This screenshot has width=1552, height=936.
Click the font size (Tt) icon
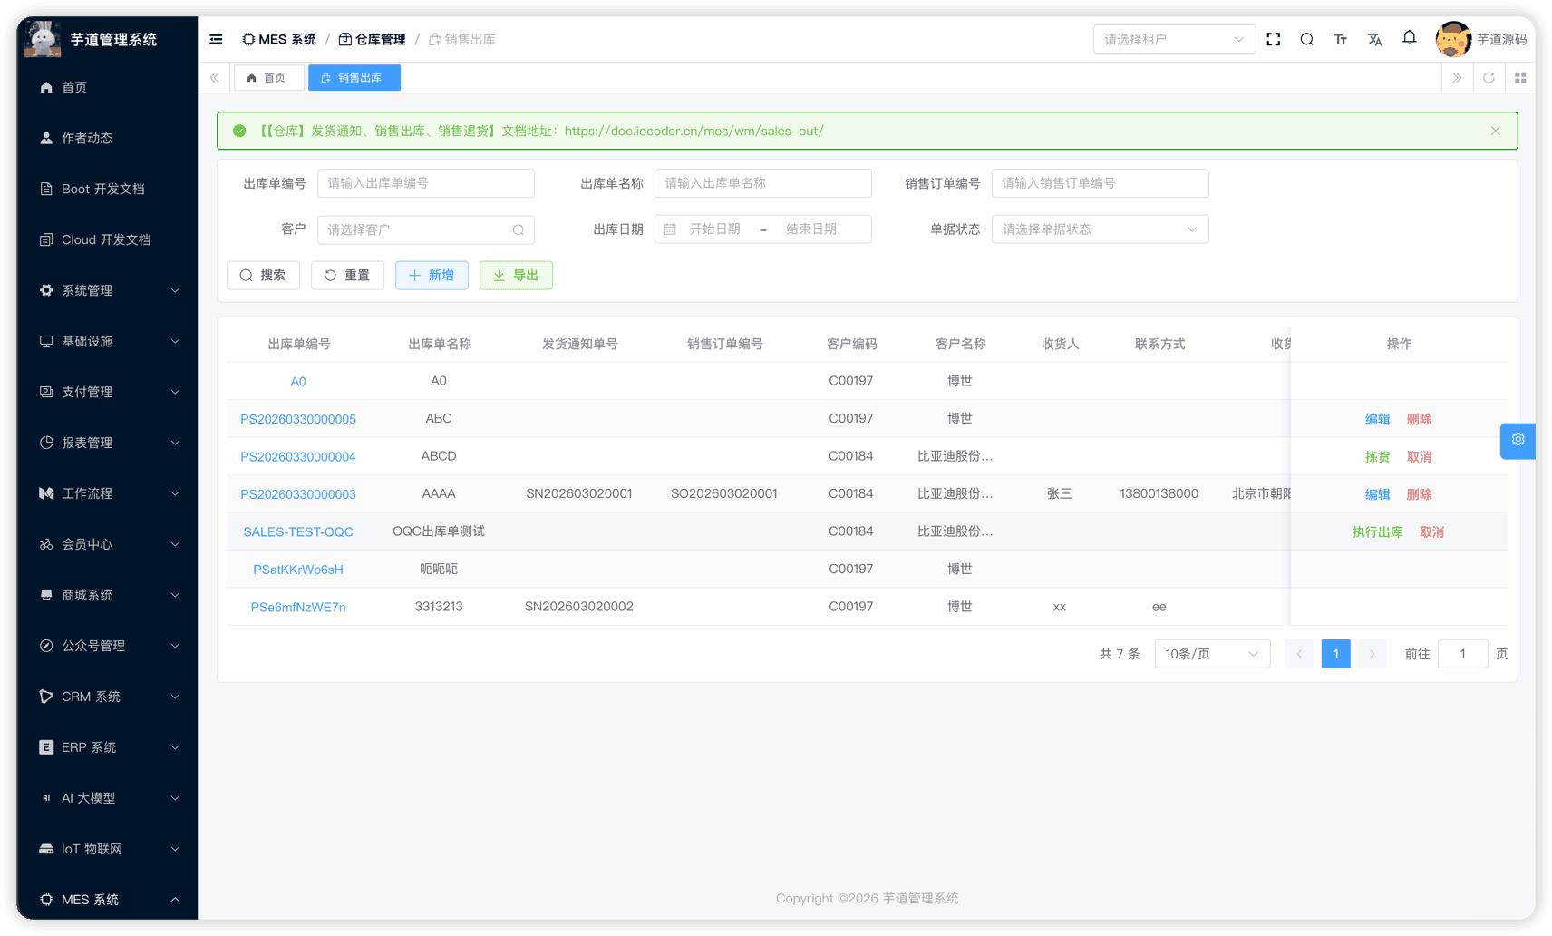(x=1340, y=39)
